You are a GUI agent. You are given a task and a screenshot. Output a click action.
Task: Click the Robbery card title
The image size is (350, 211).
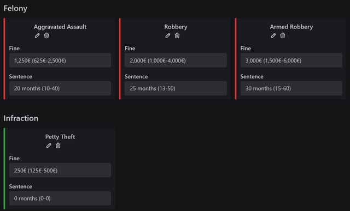click(x=176, y=27)
